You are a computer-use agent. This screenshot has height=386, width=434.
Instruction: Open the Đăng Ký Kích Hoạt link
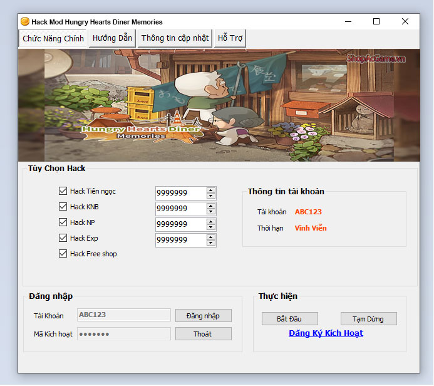pyautogui.click(x=326, y=333)
